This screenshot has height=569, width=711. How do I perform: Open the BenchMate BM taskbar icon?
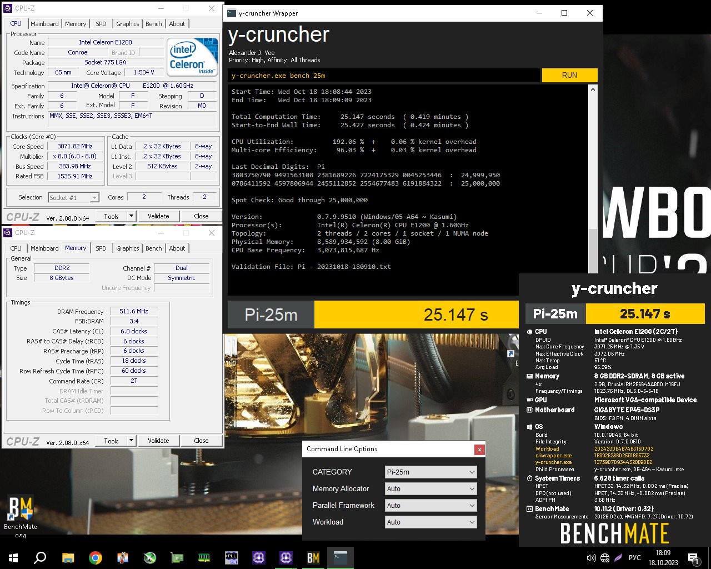[313, 557]
